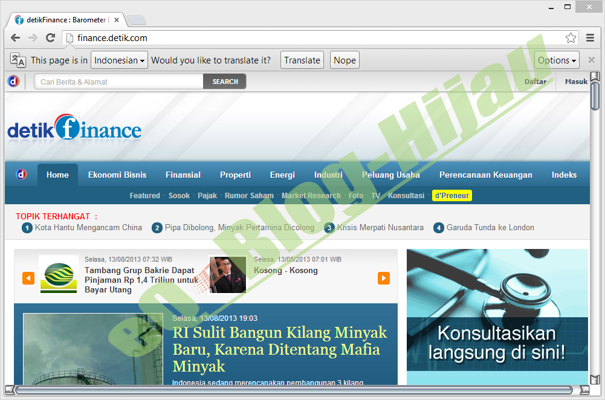Image resolution: width=605 pixels, height=400 pixels.
Task: Open topic Krisis Merpati Nusantara
Action: click(380, 228)
